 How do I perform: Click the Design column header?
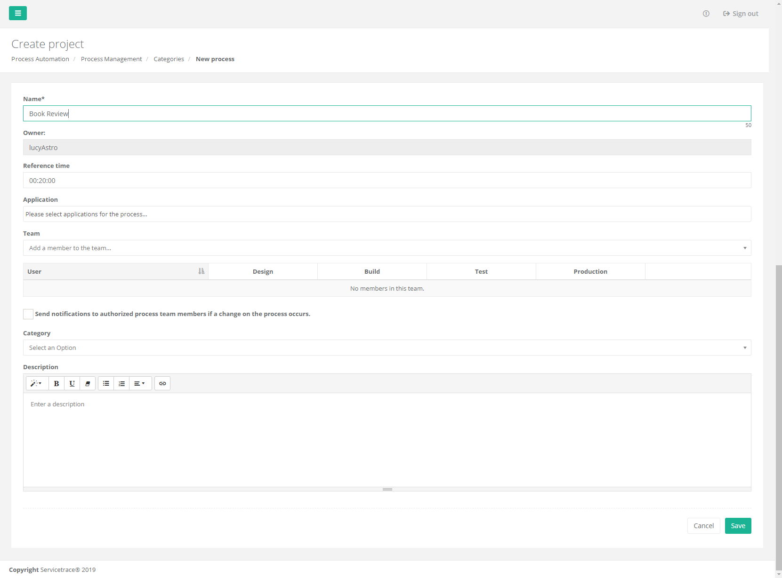pyautogui.click(x=263, y=271)
